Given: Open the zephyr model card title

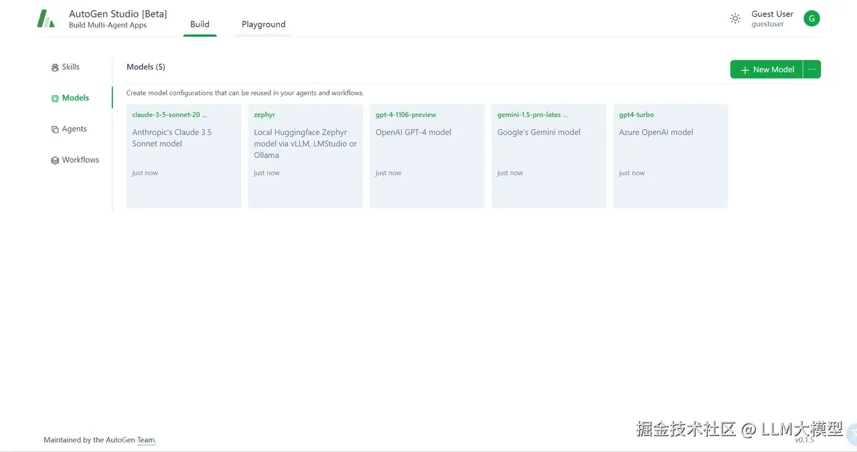Looking at the screenshot, I should point(264,115).
